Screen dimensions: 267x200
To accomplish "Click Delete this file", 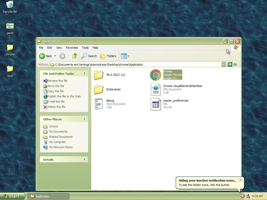I will click(x=54, y=107).
